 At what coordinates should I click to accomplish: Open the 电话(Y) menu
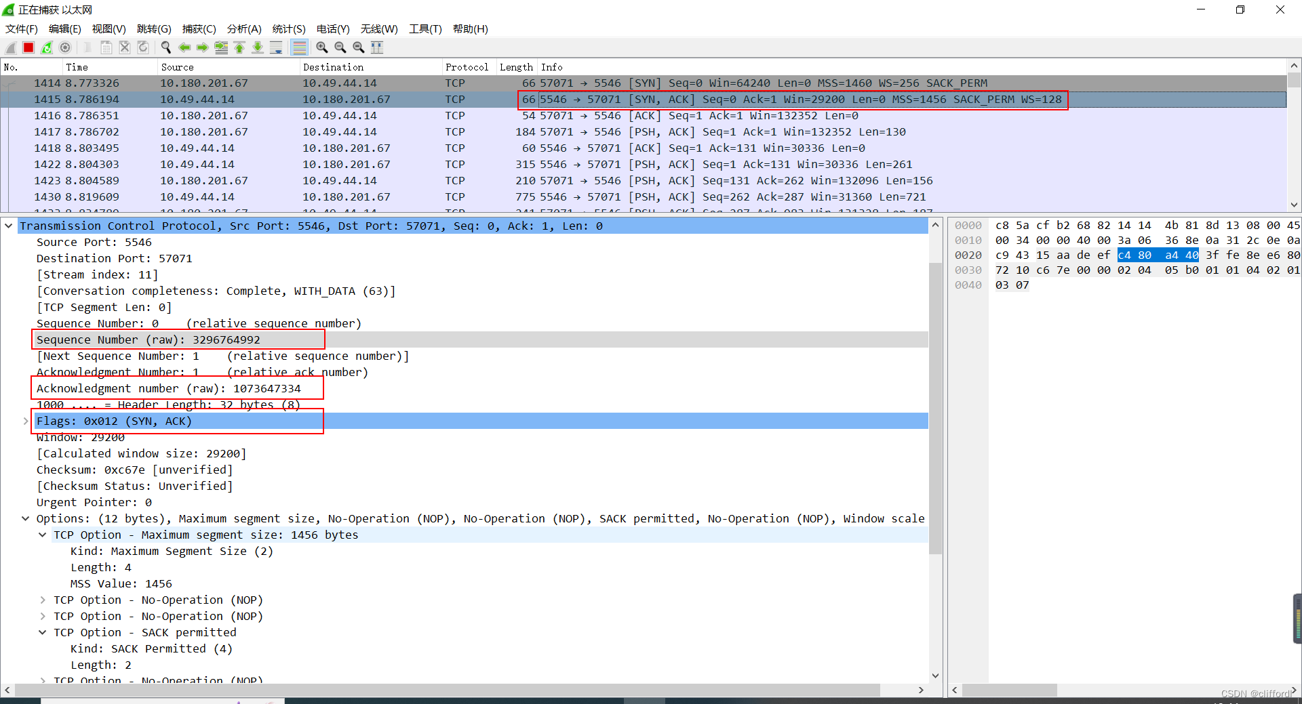[333, 29]
